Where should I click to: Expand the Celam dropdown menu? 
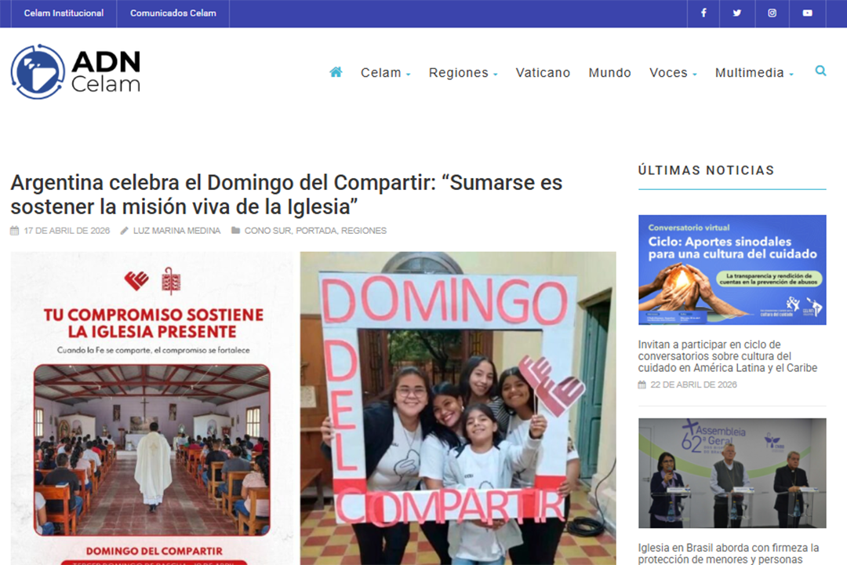tap(385, 72)
